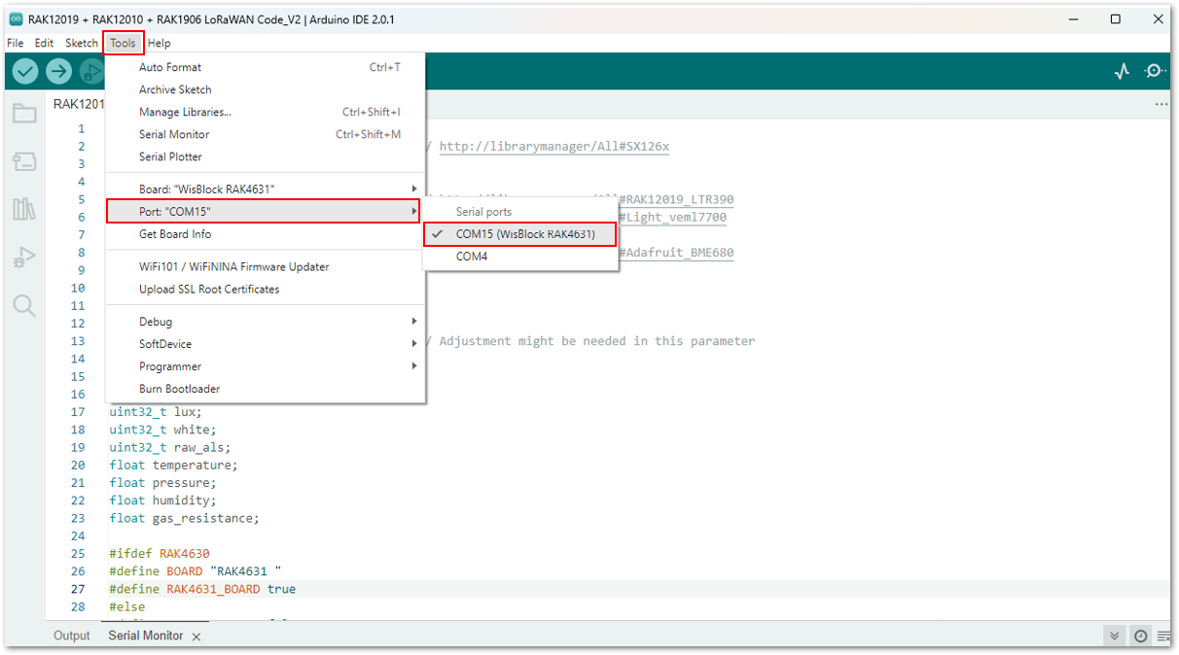Select the checked COM15 (WisBlock RAK4631) port

click(520, 234)
